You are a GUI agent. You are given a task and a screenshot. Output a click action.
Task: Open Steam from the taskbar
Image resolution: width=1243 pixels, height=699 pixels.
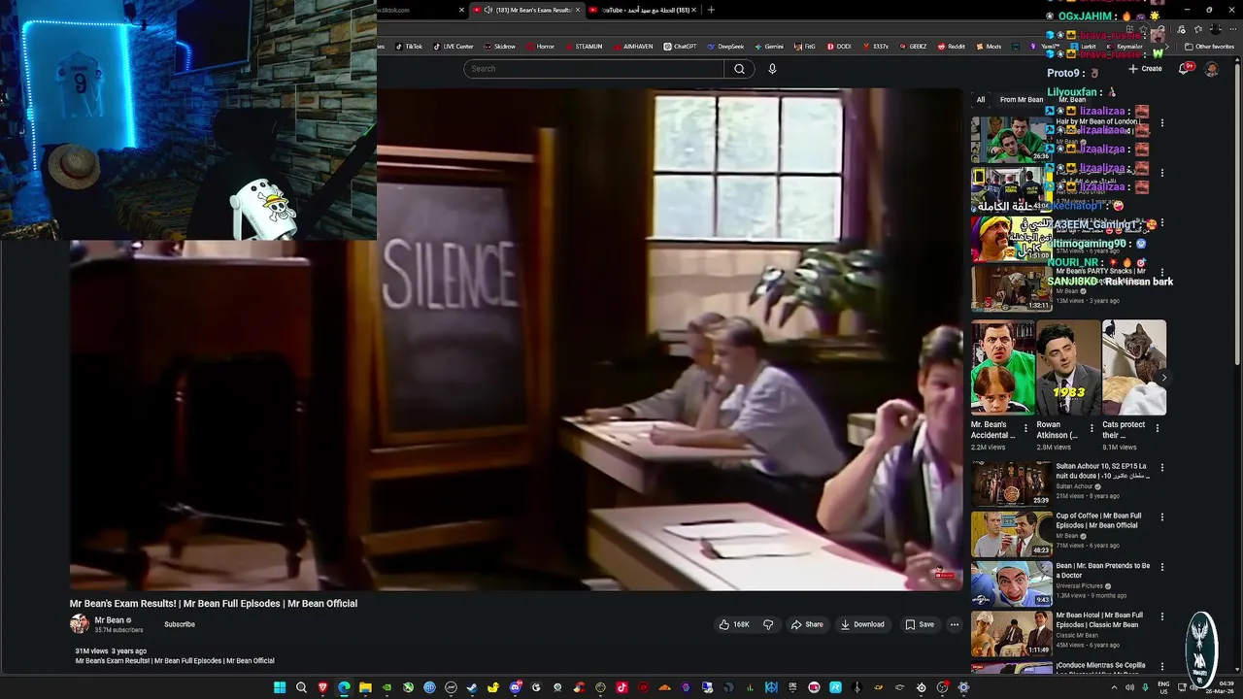pyautogui.click(x=472, y=687)
